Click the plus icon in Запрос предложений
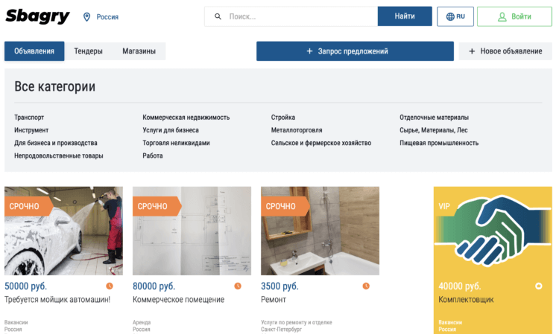The image size is (559, 334). coord(309,51)
